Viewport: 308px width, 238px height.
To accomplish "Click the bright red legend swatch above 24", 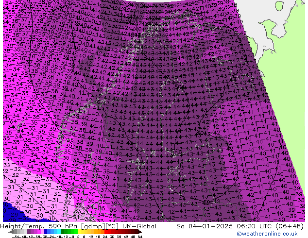I will coord(106,232).
